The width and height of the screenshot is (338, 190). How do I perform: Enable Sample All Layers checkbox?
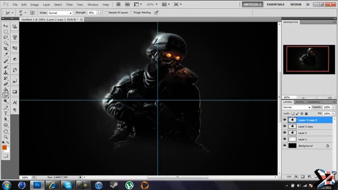(106, 13)
